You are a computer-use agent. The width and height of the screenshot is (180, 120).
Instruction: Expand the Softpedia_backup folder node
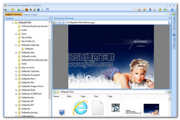point(16,113)
